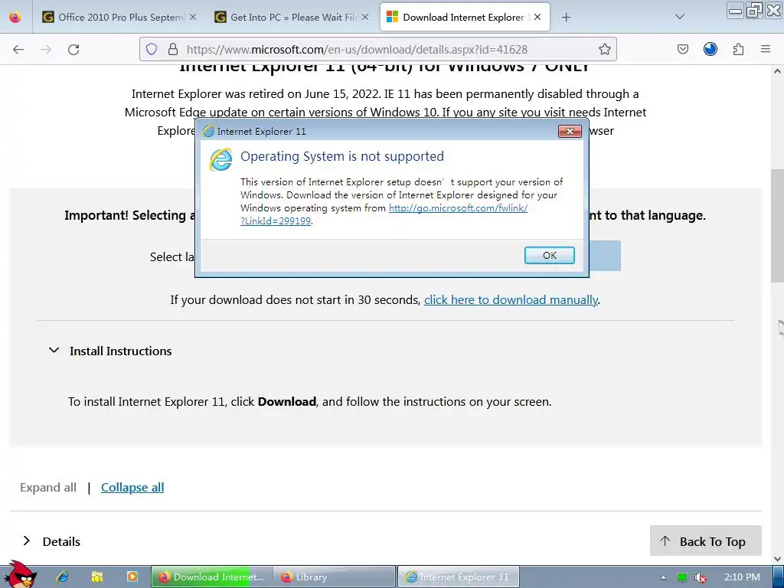Image resolution: width=784 pixels, height=588 pixels.
Task: Select the Download Internet Explorer tab
Action: tap(465, 17)
